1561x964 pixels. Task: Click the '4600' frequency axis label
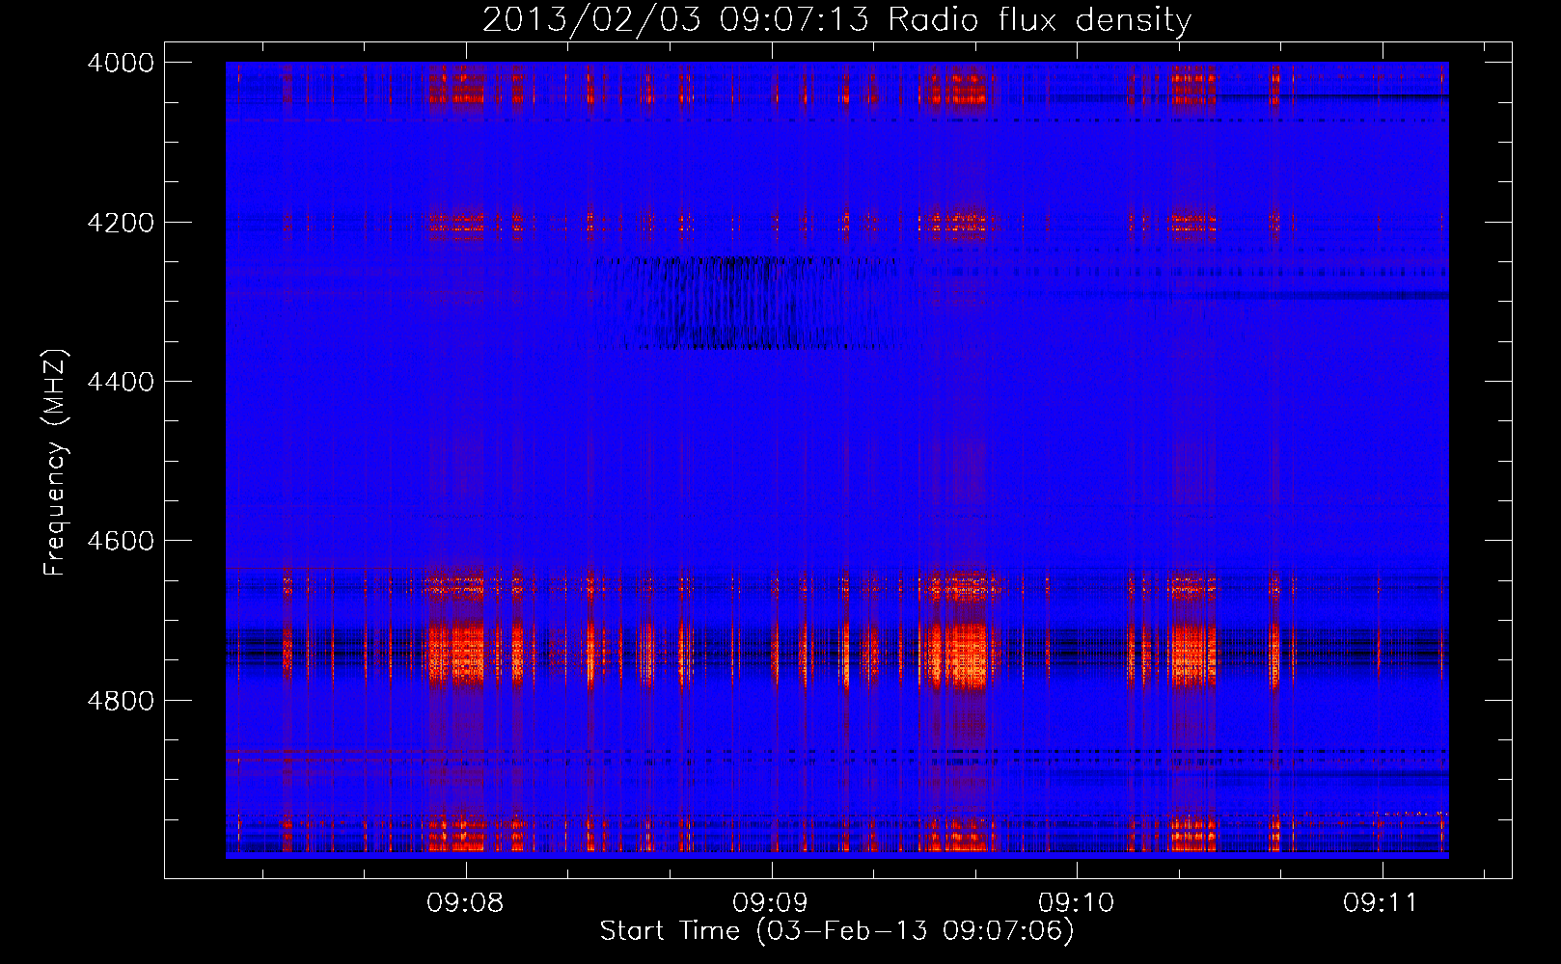tap(121, 541)
